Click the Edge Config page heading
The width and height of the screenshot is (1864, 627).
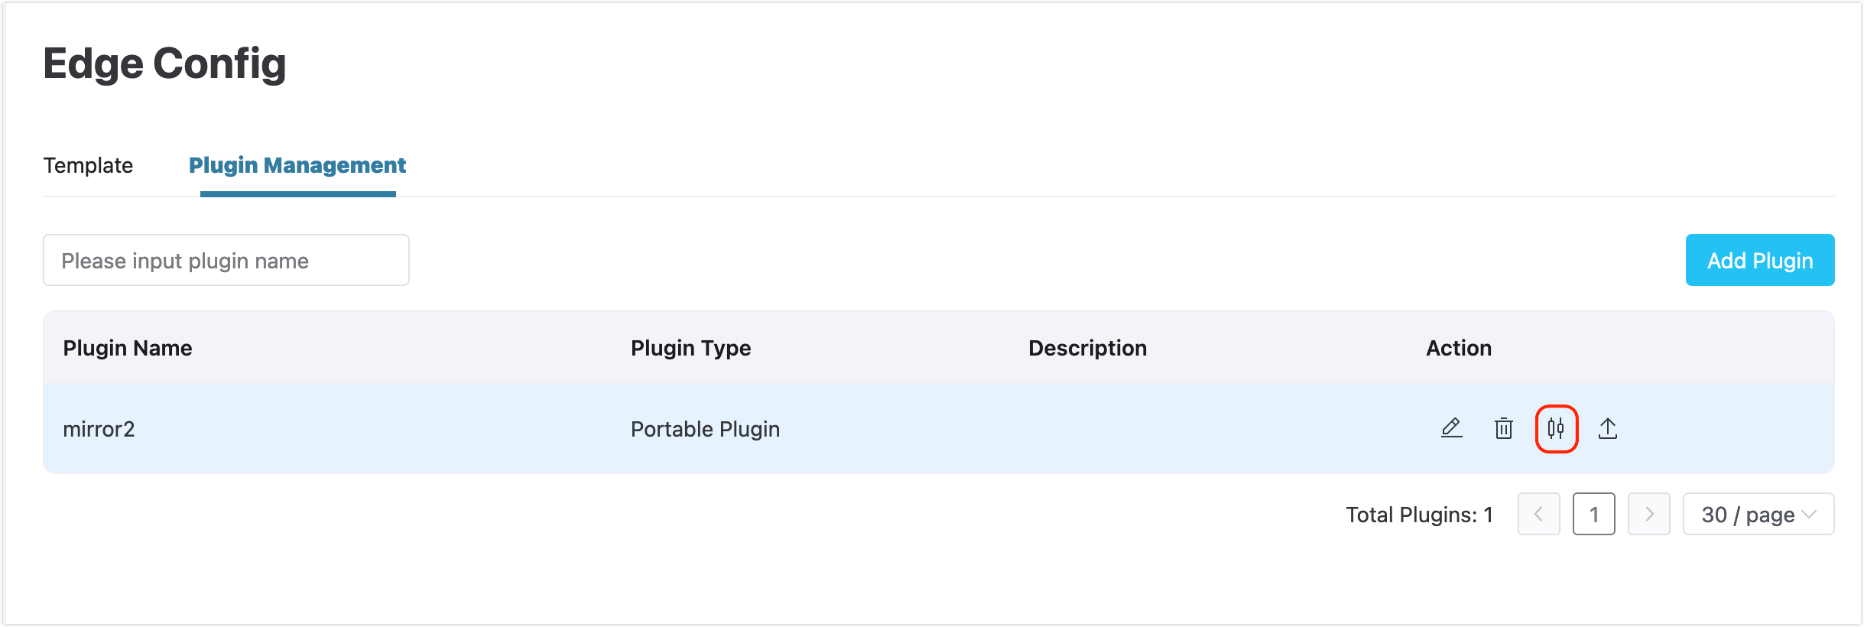tap(164, 63)
